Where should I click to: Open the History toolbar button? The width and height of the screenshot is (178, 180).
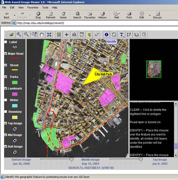click(x=103, y=15)
